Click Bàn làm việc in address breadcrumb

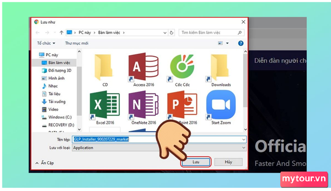tap(109, 33)
